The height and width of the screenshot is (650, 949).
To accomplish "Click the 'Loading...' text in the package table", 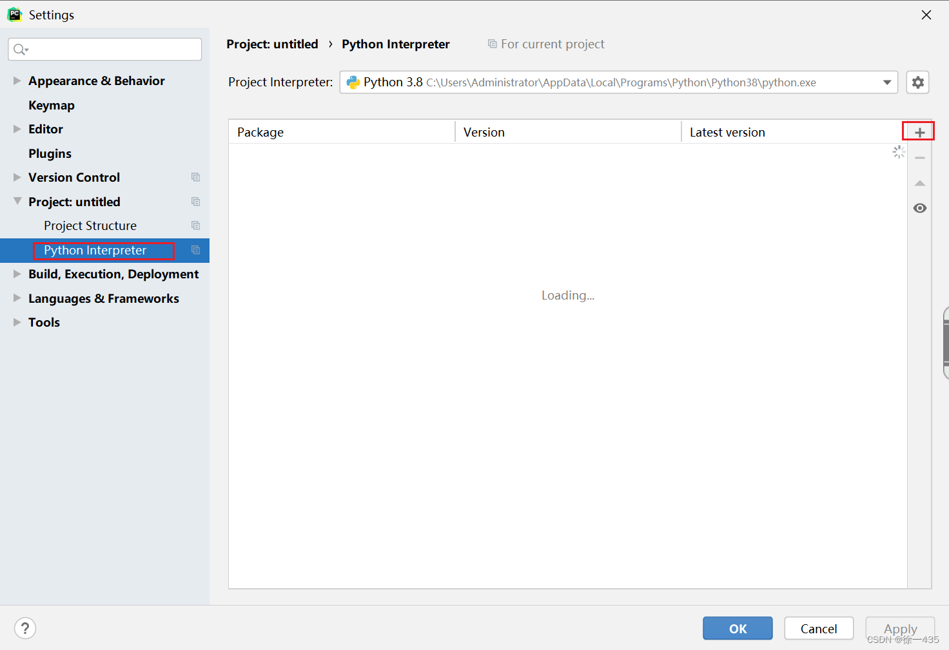I will coord(568,295).
